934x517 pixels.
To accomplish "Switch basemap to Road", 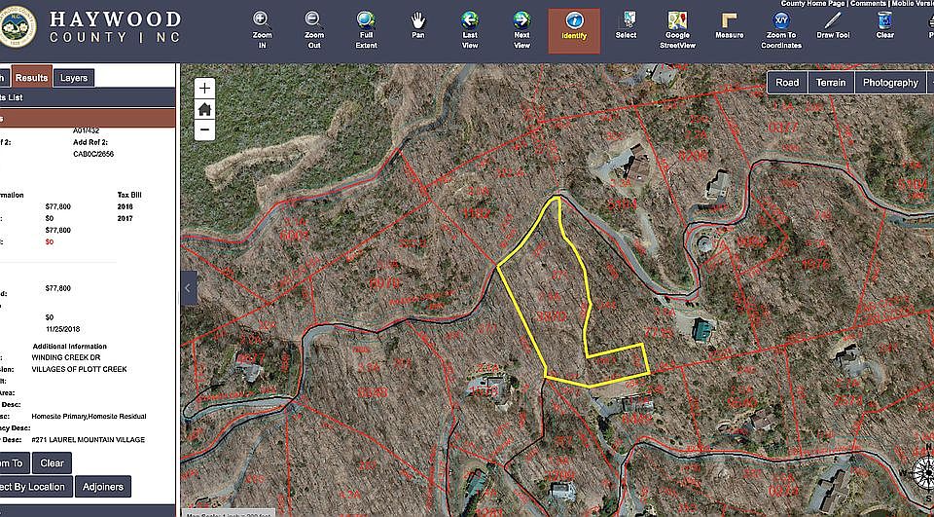I will [787, 83].
